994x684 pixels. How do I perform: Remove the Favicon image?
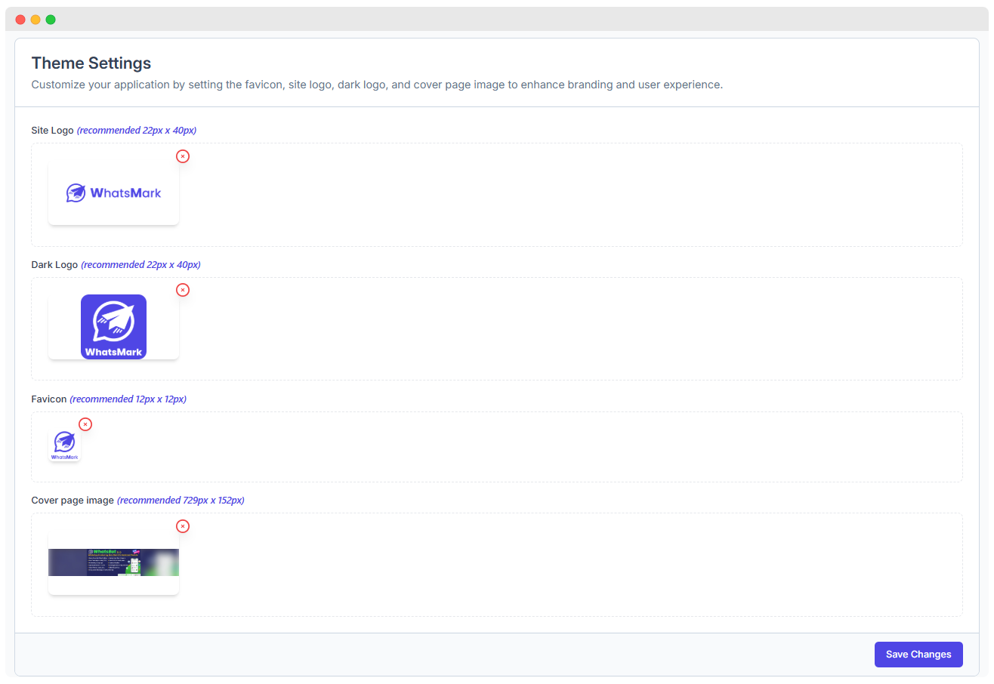tap(85, 424)
